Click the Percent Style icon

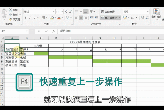point(132,18)
